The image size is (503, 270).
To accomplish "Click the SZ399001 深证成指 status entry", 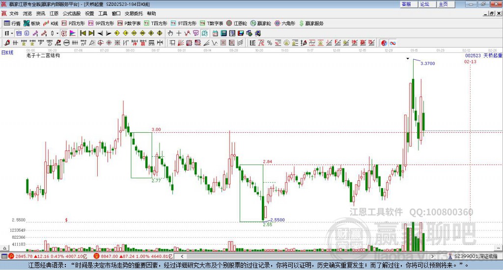I will pyautogui.click(x=473, y=256).
